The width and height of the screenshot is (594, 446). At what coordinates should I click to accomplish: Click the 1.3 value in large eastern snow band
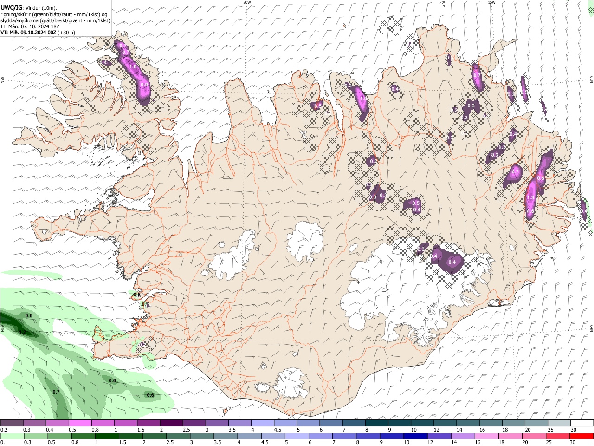[x=531, y=198]
